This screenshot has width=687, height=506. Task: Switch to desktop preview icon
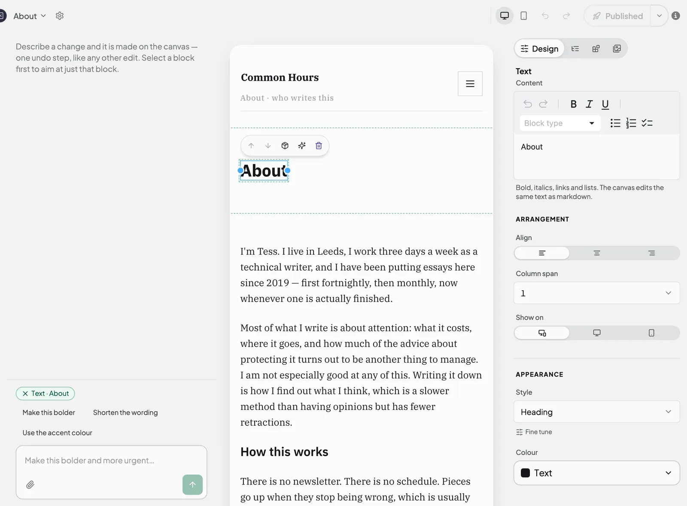click(505, 16)
